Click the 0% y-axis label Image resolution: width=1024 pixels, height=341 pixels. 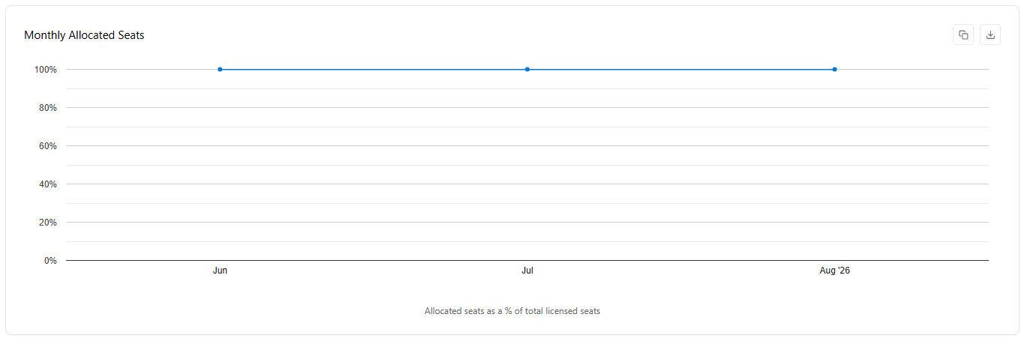pos(50,261)
